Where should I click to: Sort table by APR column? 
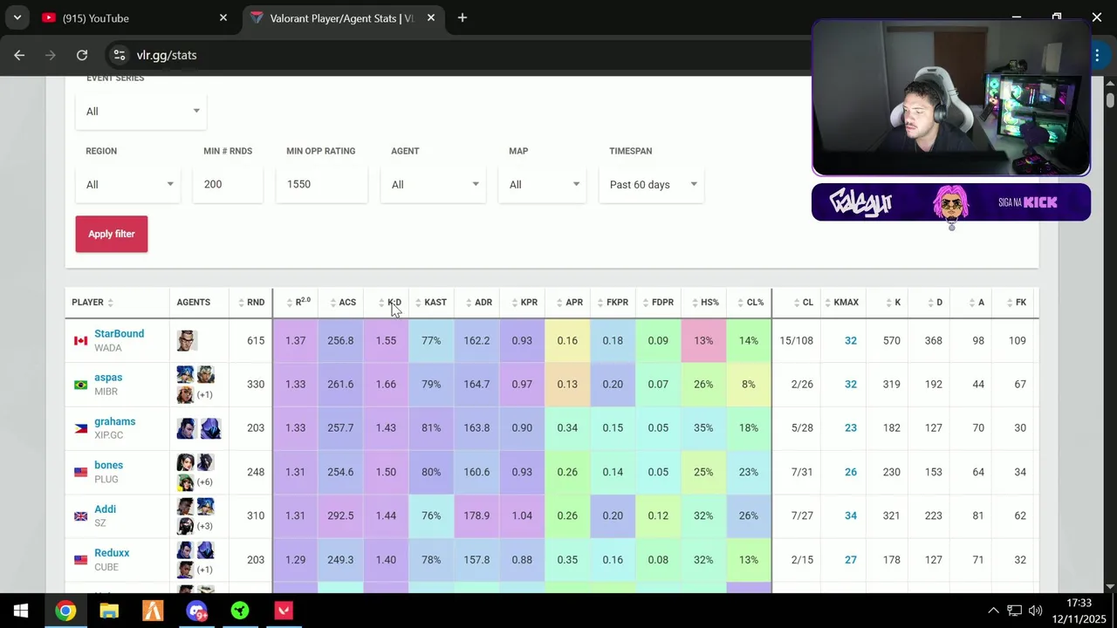point(570,303)
